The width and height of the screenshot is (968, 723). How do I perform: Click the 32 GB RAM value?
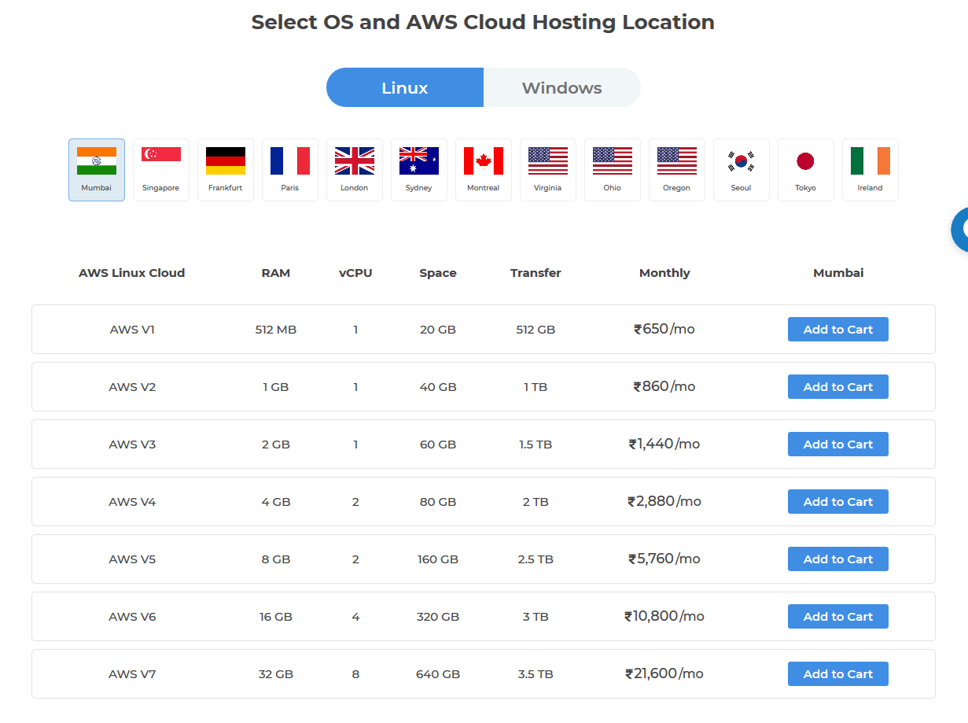coord(276,674)
